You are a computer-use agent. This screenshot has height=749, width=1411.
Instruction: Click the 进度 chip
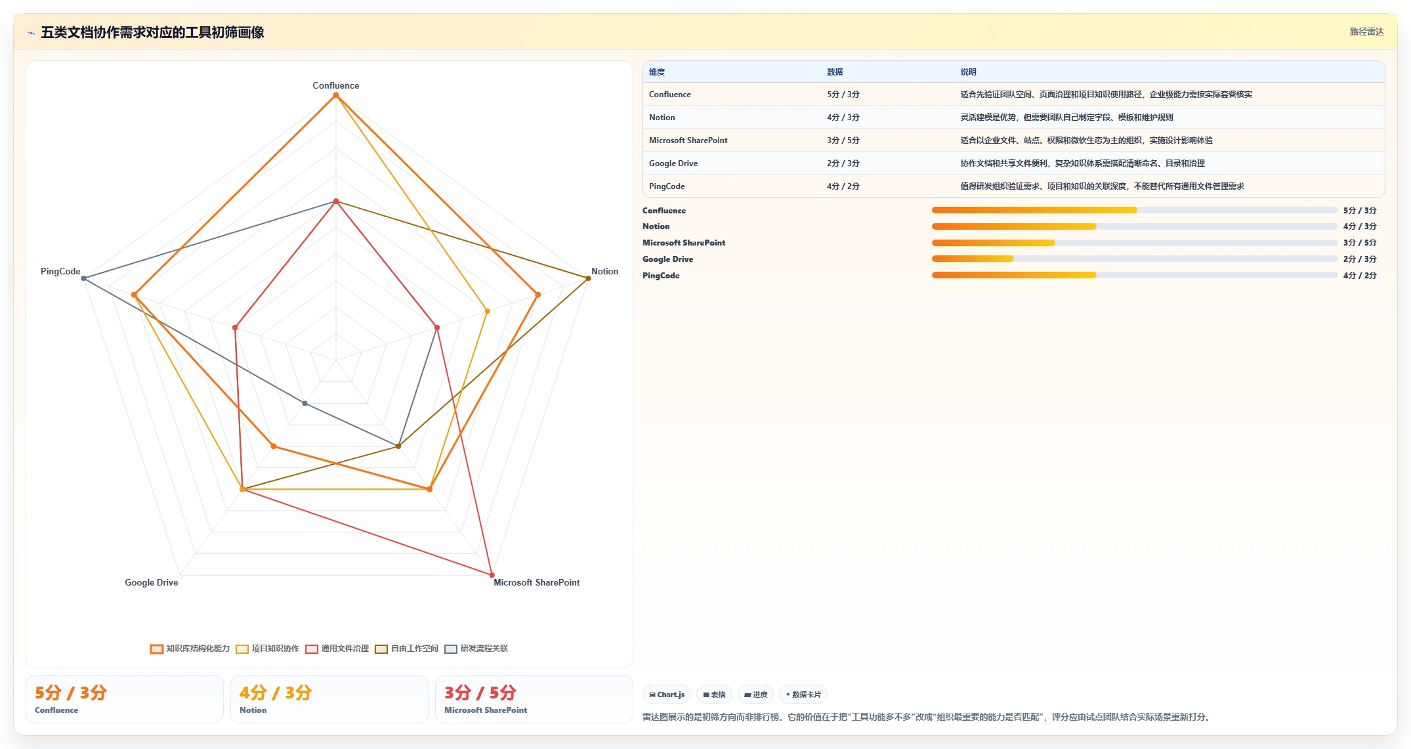(755, 695)
